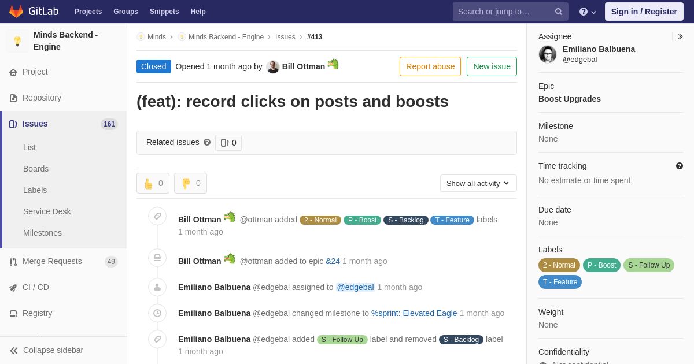Image resolution: width=694 pixels, height=364 pixels.
Task: Open assignee Emiliano Balbuena profile link
Action: [x=599, y=49]
